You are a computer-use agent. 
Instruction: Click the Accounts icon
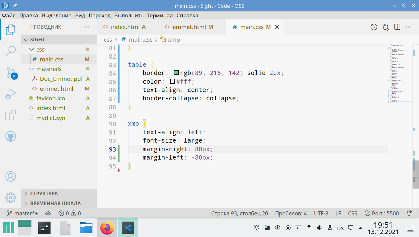(x=10, y=177)
